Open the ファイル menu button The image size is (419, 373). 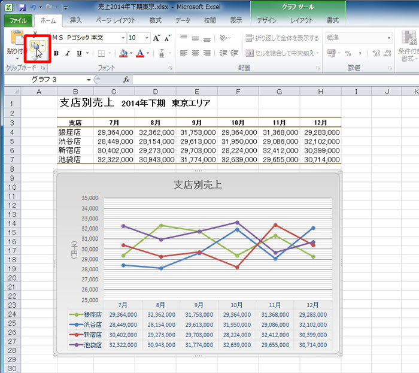click(19, 20)
